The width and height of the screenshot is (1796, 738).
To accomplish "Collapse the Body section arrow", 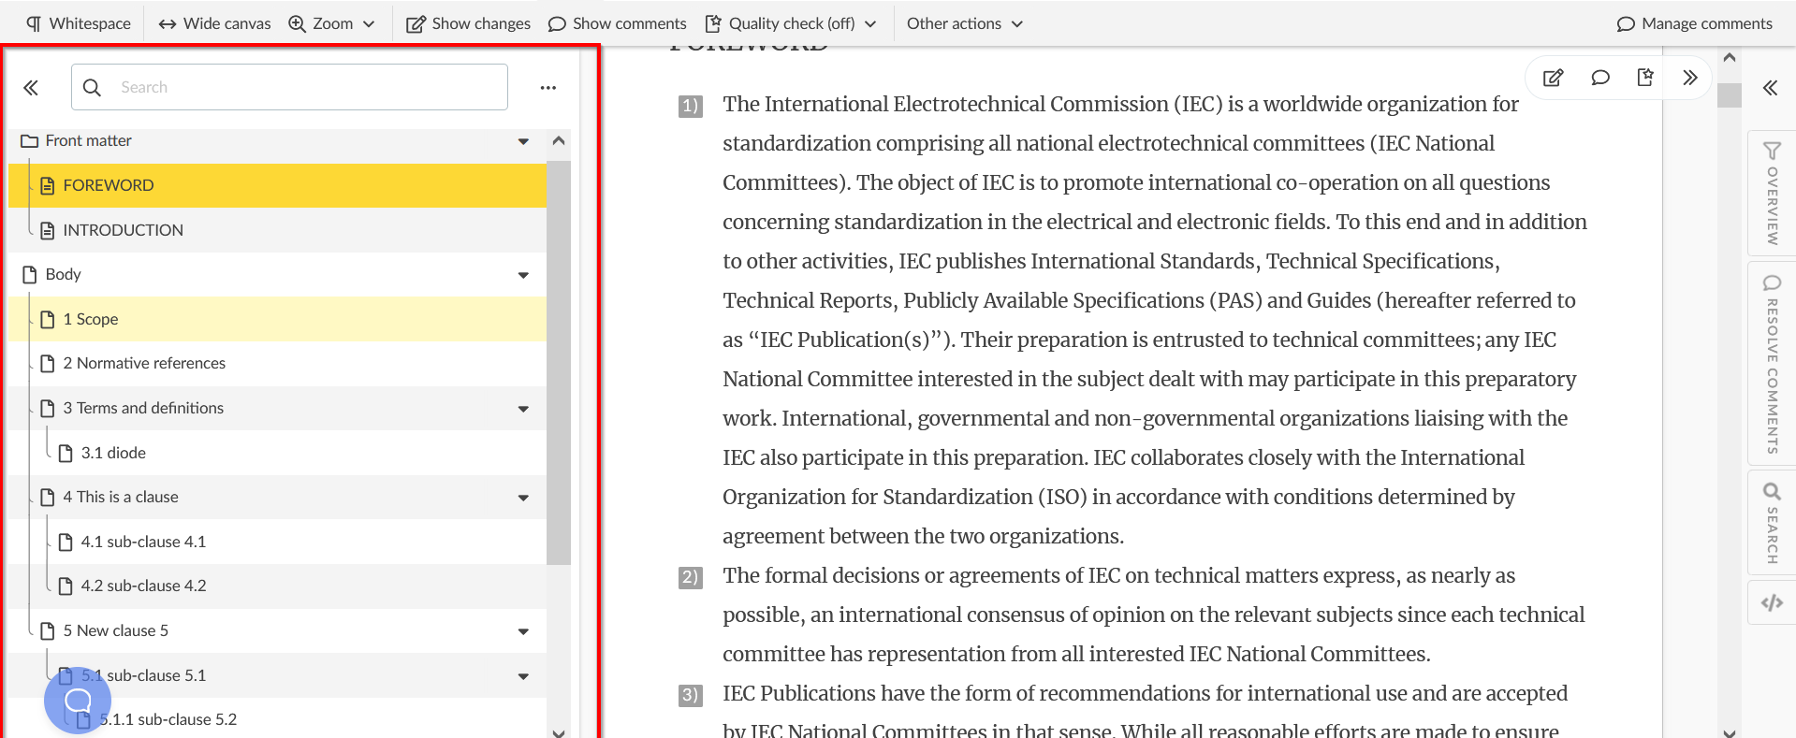I will (x=523, y=275).
